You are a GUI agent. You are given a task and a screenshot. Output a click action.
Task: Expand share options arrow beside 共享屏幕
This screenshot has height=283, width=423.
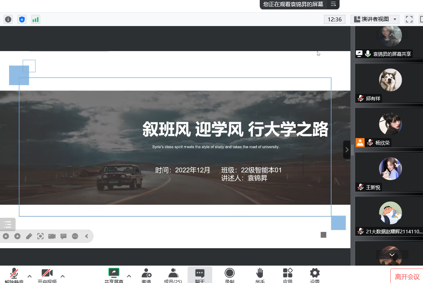point(129,276)
